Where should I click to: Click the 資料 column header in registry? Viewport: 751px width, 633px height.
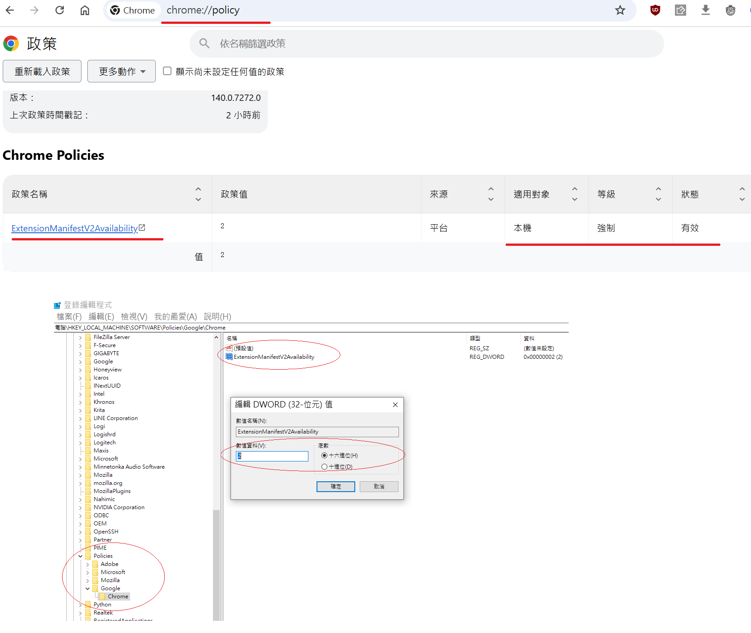[x=529, y=338]
